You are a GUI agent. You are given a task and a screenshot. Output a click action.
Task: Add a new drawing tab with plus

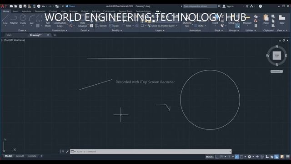click(x=55, y=35)
